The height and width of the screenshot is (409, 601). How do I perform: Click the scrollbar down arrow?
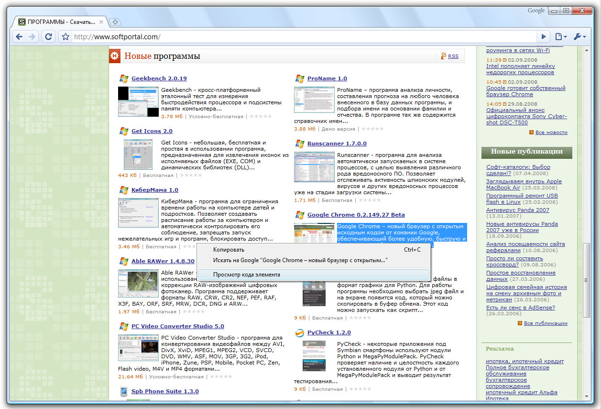[x=586, y=397]
